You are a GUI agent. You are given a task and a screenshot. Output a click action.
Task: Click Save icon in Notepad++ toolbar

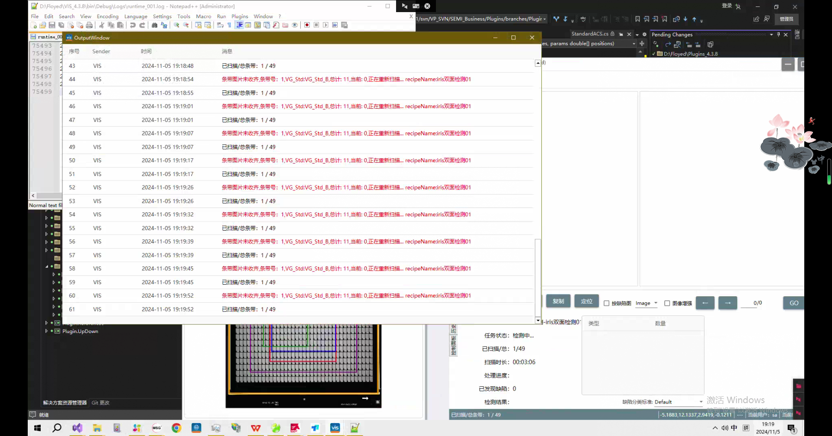click(x=52, y=25)
